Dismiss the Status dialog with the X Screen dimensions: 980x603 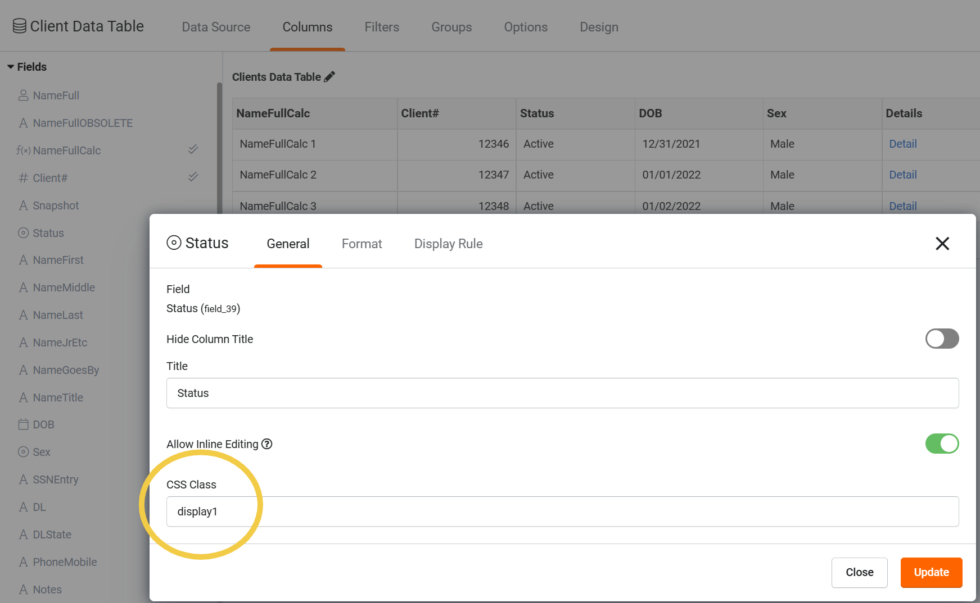pyautogui.click(x=942, y=243)
